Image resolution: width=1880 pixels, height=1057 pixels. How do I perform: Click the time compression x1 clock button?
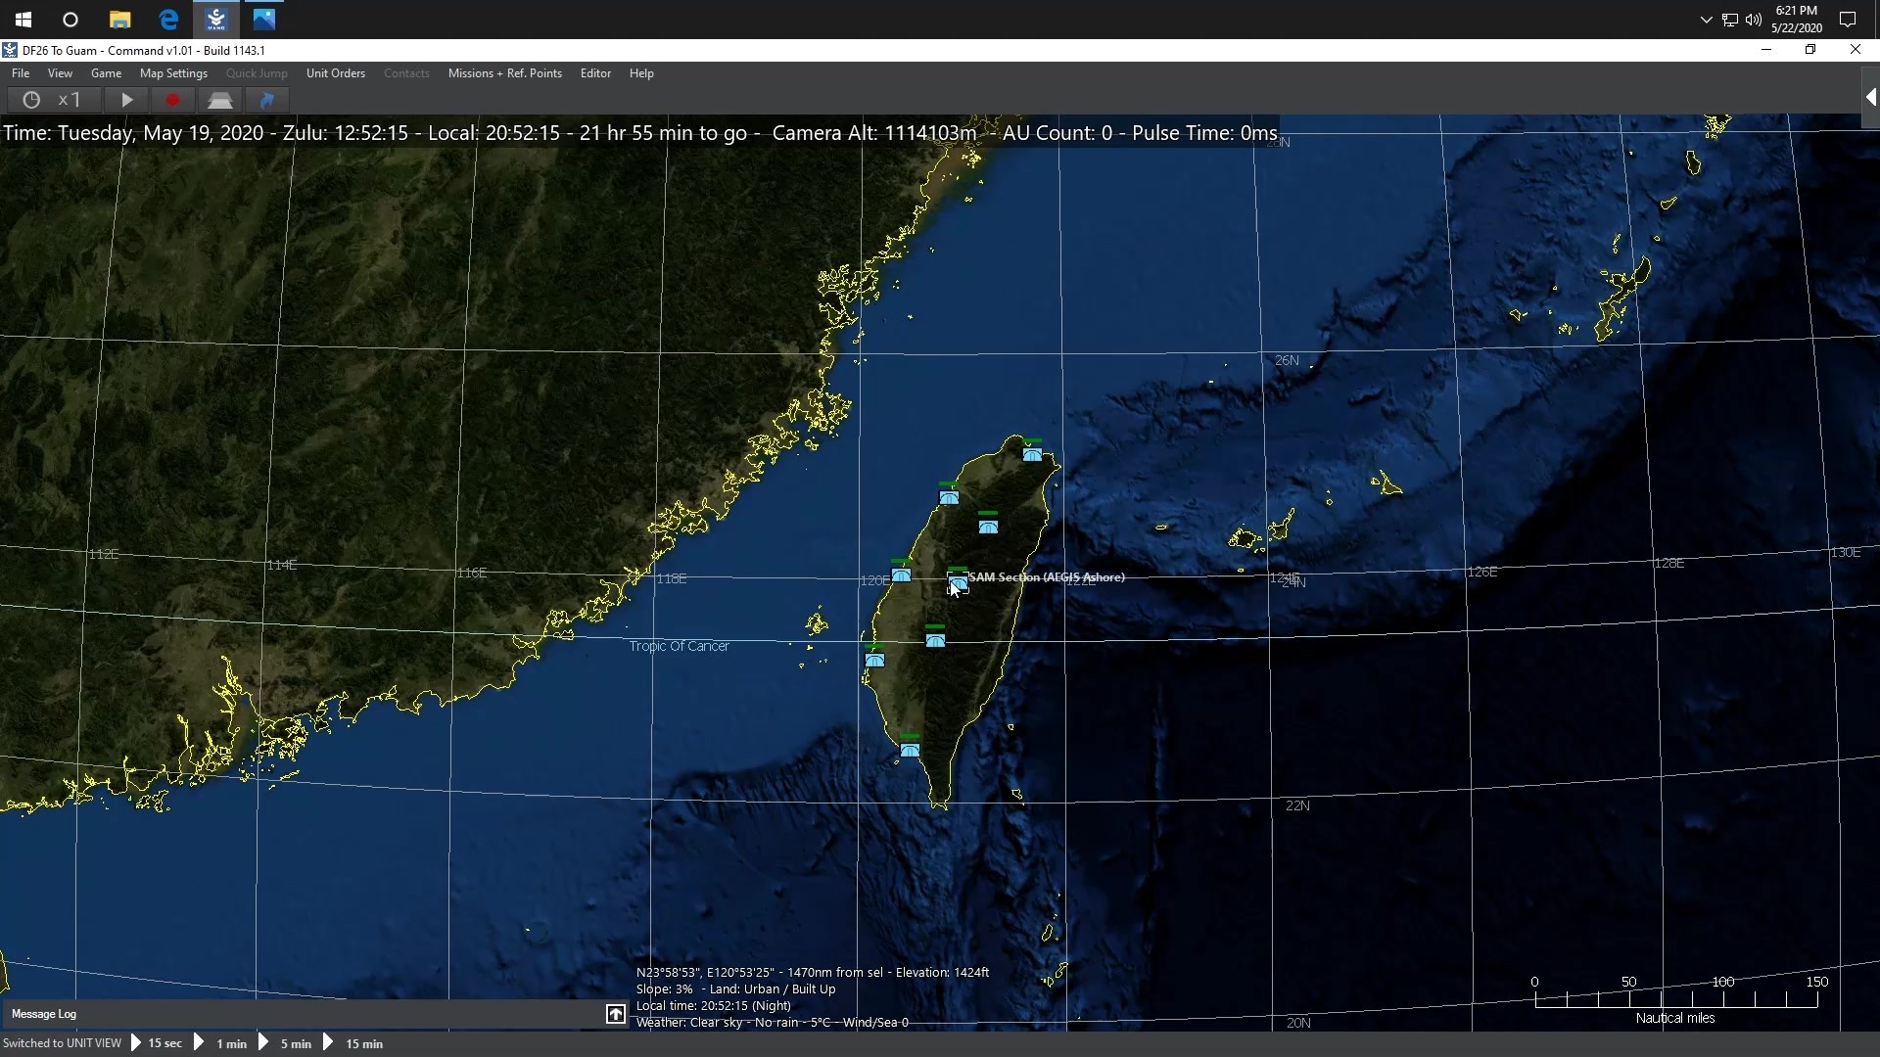click(x=54, y=100)
